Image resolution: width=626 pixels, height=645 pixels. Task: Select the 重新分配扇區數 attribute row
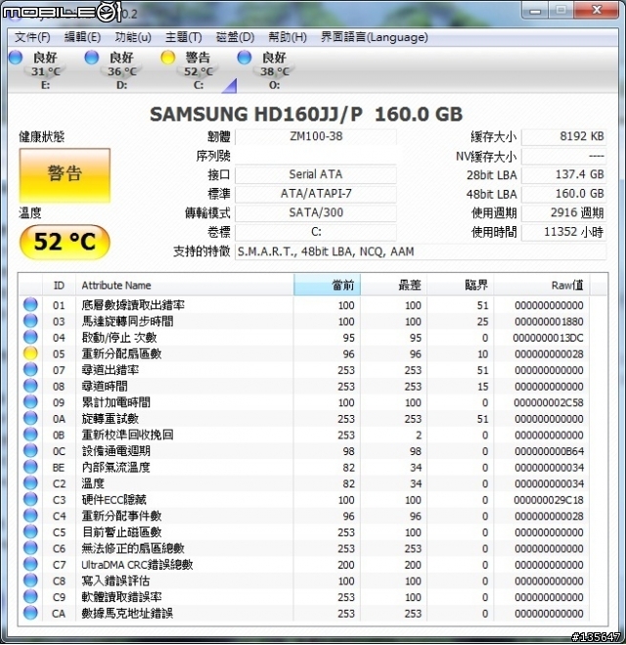coord(304,353)
